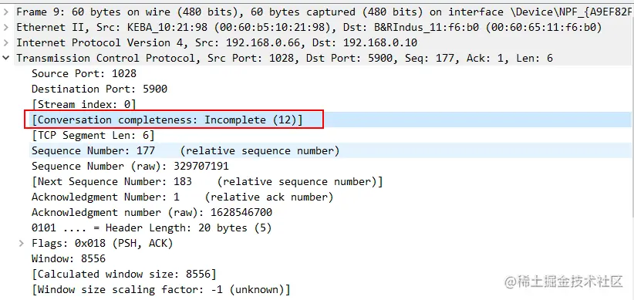Expand the Frame 9 row

[5, 12]
